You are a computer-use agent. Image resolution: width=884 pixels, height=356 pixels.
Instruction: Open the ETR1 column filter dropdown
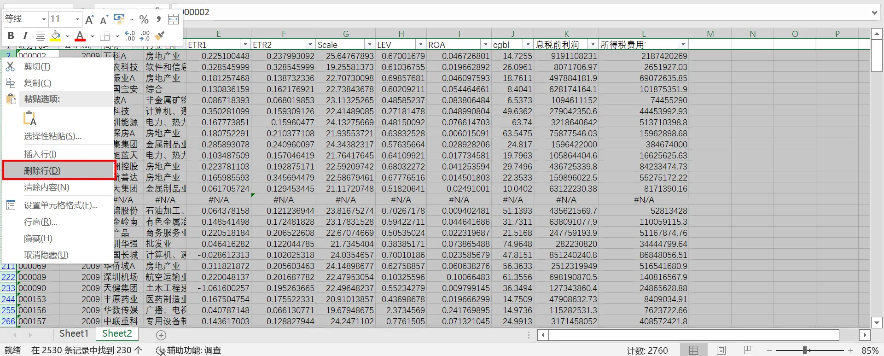[x=245, y=44]
